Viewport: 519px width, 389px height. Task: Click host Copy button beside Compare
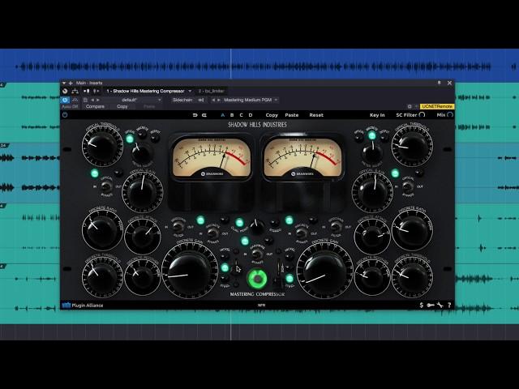tap(122, 106)
